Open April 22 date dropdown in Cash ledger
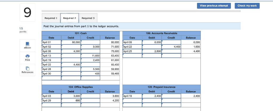The width and height of the screenshot is (273, 111). (x=51, y=65)
